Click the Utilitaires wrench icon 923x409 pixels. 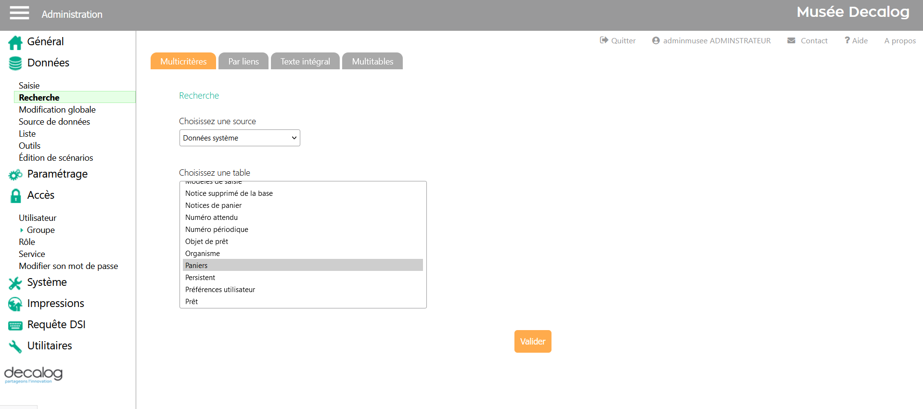pyautogui.click(x=15, y=346)
